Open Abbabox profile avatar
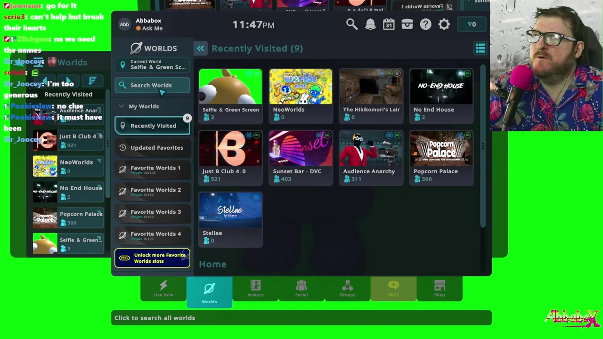Screen dimensions: 603x339 pyautogui.click(x=124, y=24)
